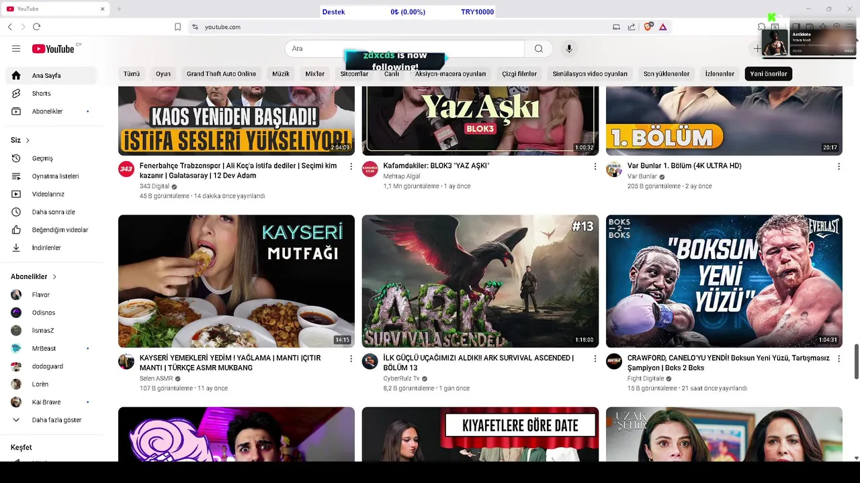Open Var Bunlar channel avatar
The image size is (860, 483).
(x=614, y=169)
